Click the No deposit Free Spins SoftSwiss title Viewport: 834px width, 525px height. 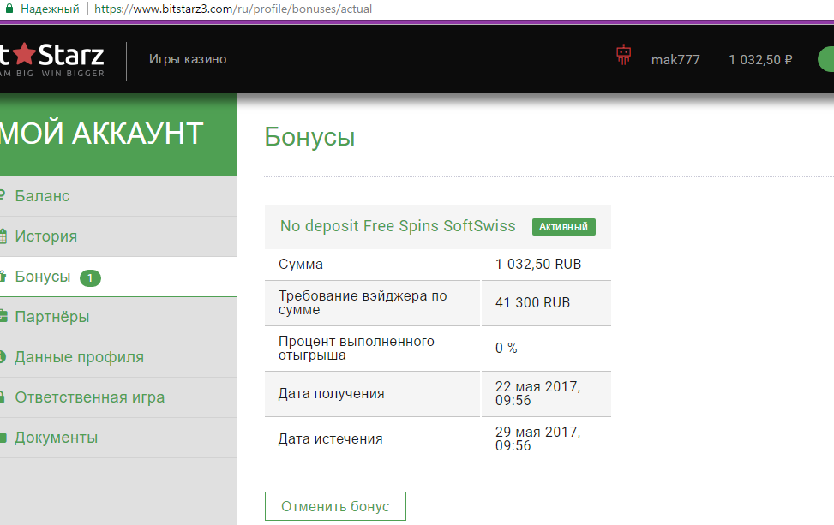click(x=398, y=226)
